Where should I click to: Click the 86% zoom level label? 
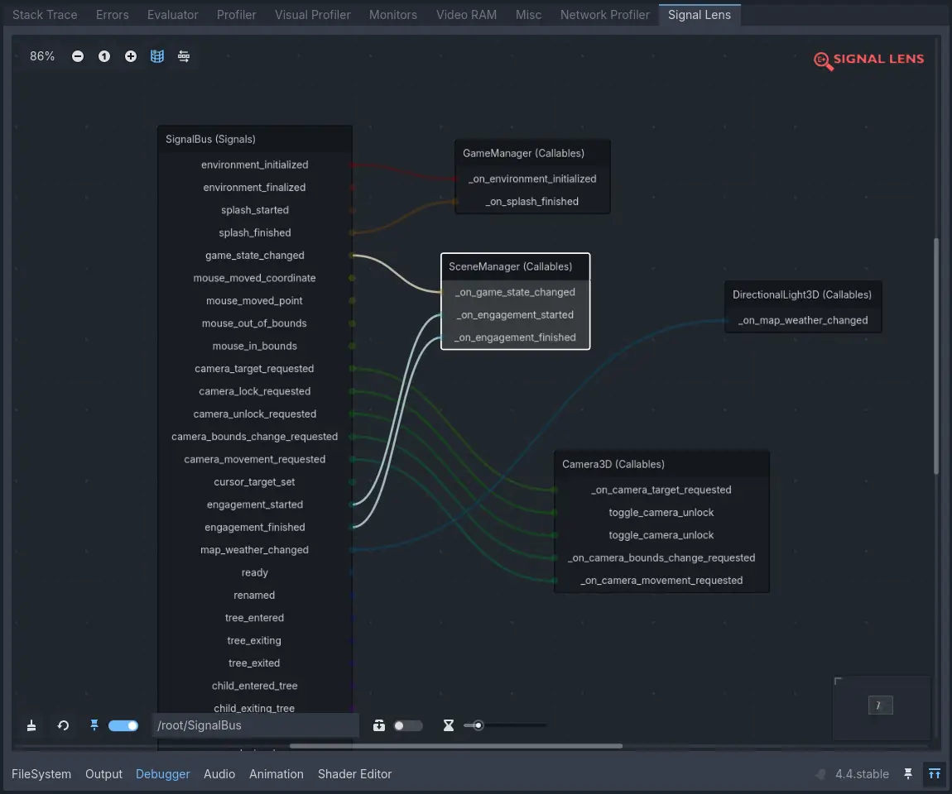click(42, 56)
